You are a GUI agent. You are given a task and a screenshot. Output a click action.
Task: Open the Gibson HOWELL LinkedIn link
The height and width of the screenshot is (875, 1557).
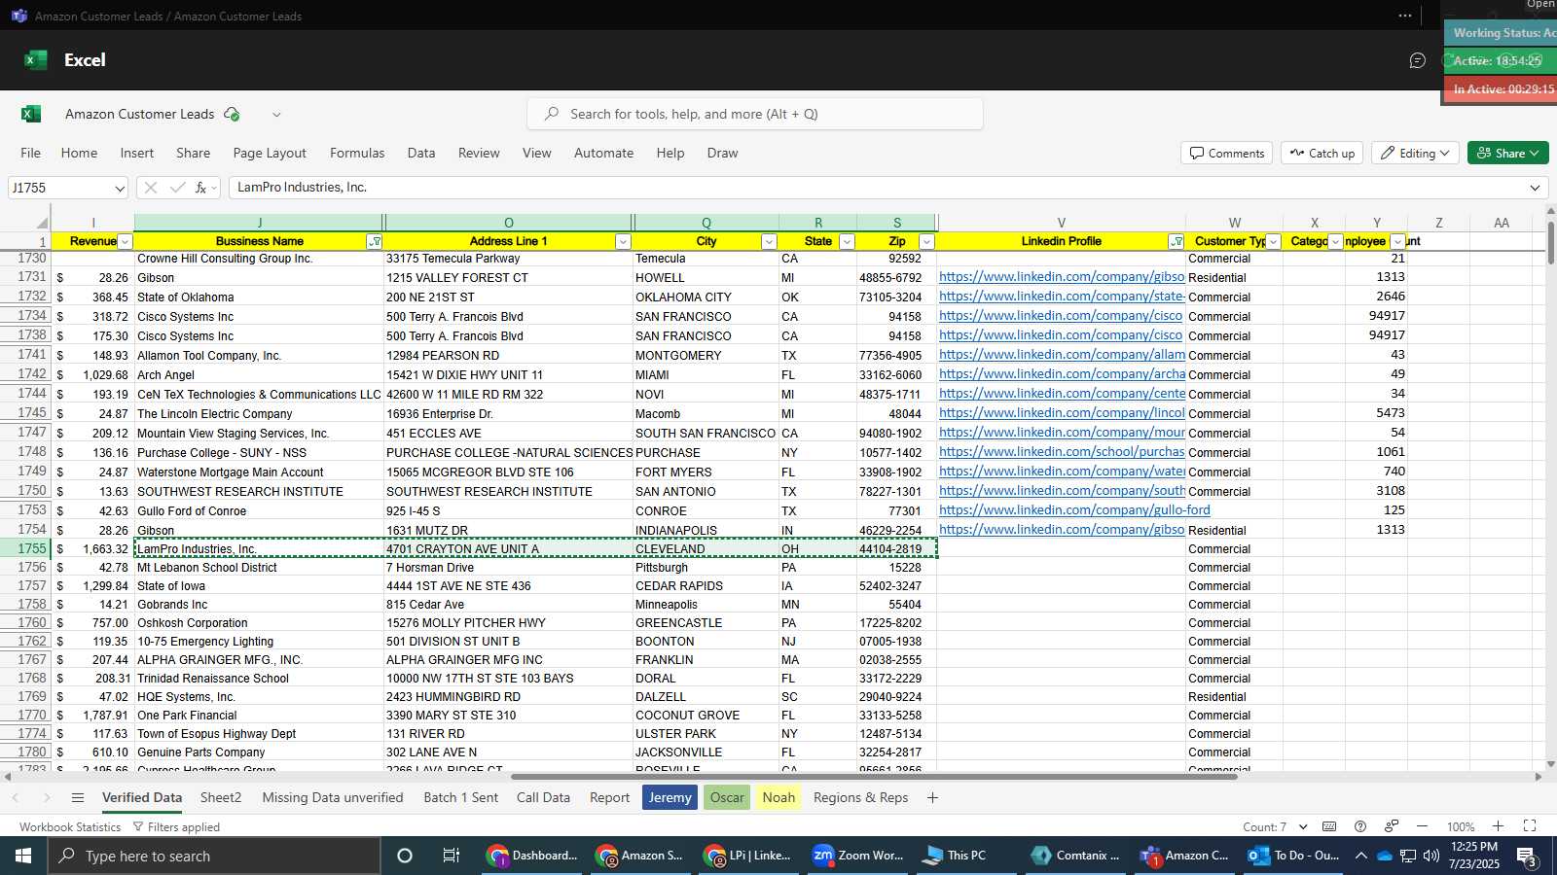coord(1062,277)
